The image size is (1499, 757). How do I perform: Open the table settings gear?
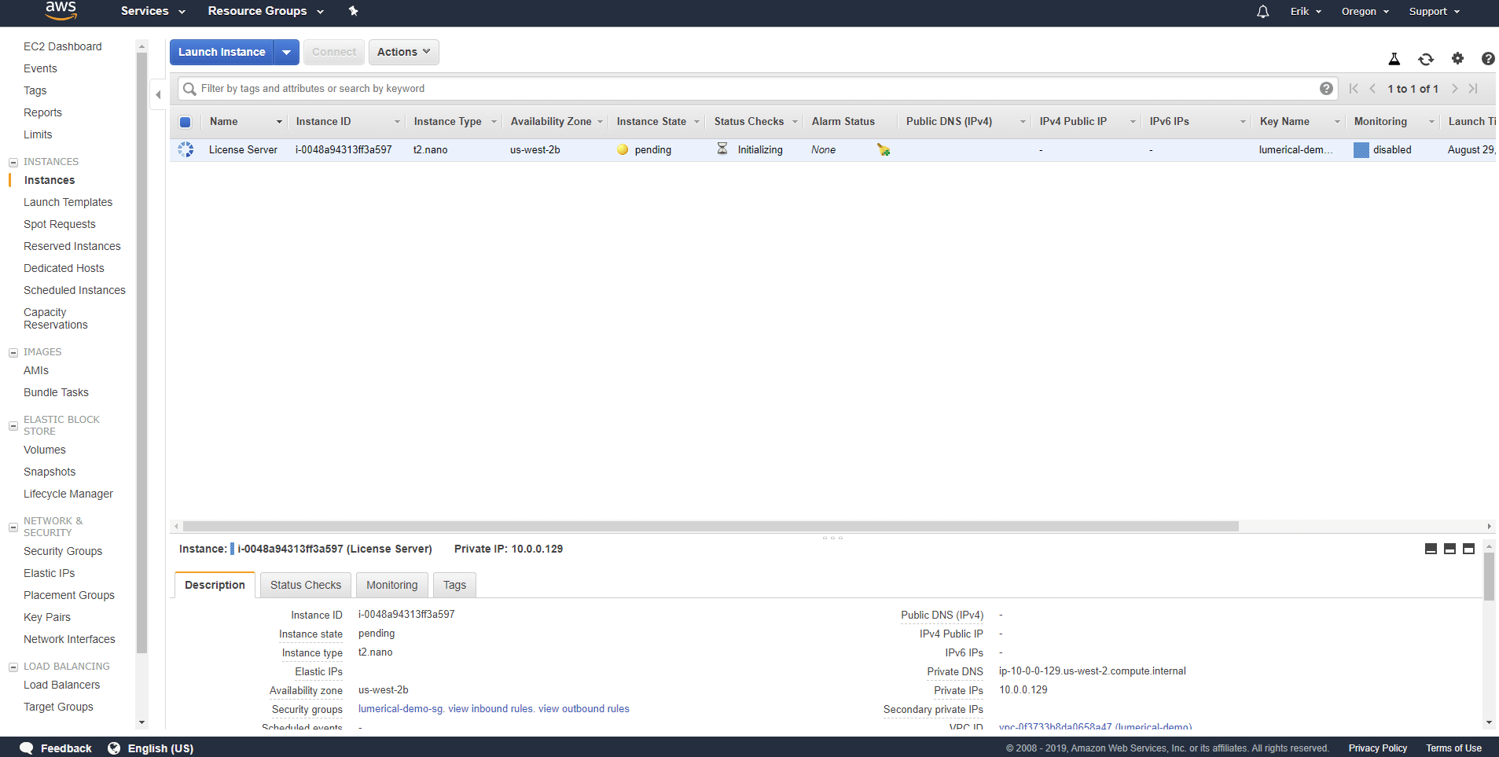1457,58
